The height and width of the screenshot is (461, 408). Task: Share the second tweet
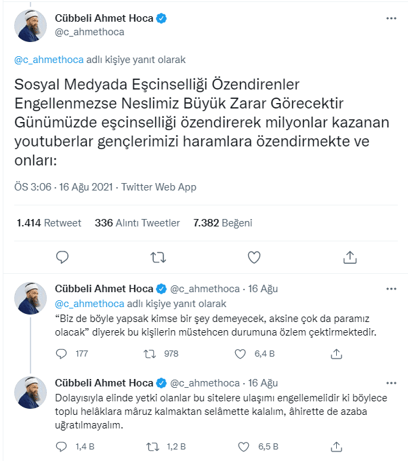[337, 353]
